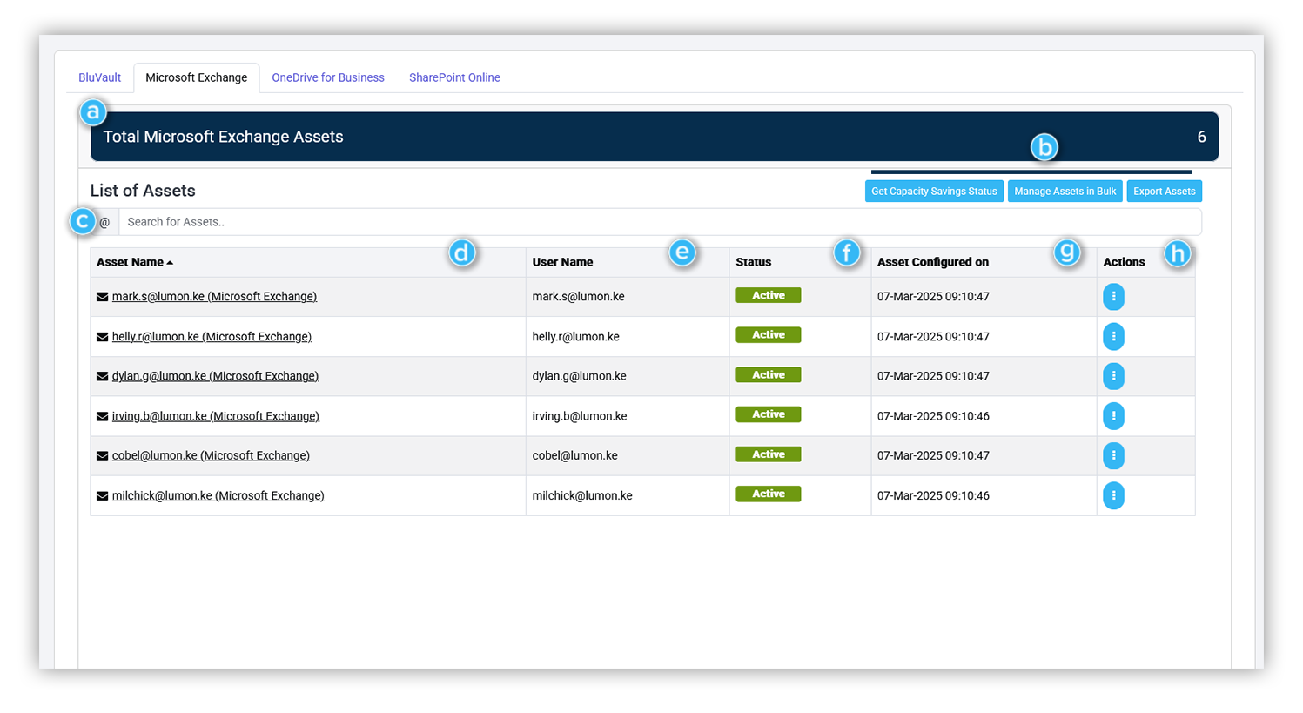The width and height of the screenshot is (1303, 713).
Task: Open actions menu for dylan.g@lumon.ke
Action: (1113, 376)
